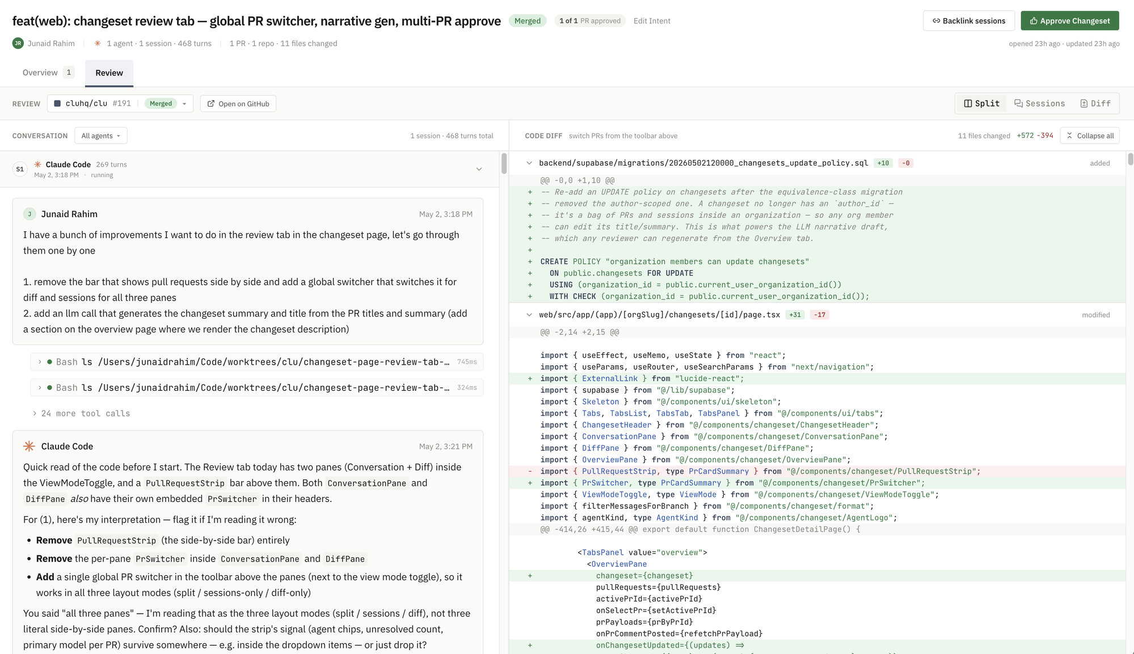Click the added PrSwitcher import line
1134x654 pixels.
tap(817, 483)
